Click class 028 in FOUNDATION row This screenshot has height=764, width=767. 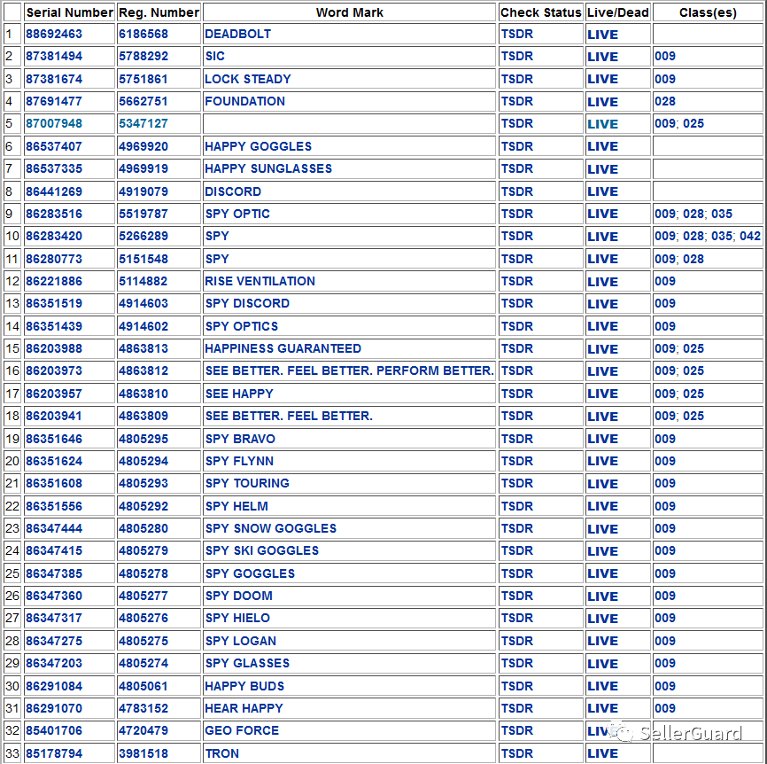coord(665,101)
